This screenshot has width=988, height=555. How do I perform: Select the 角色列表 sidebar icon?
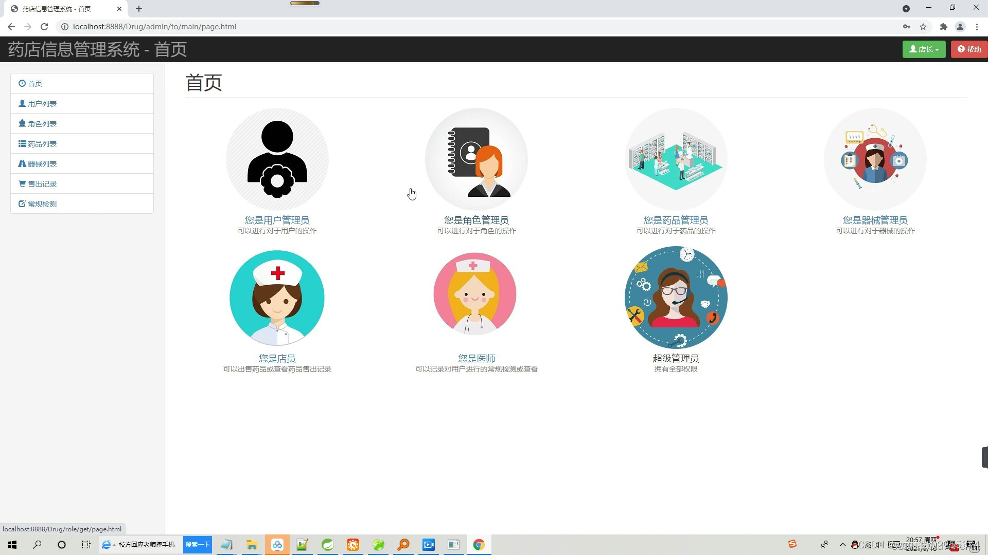click(21, 123)
